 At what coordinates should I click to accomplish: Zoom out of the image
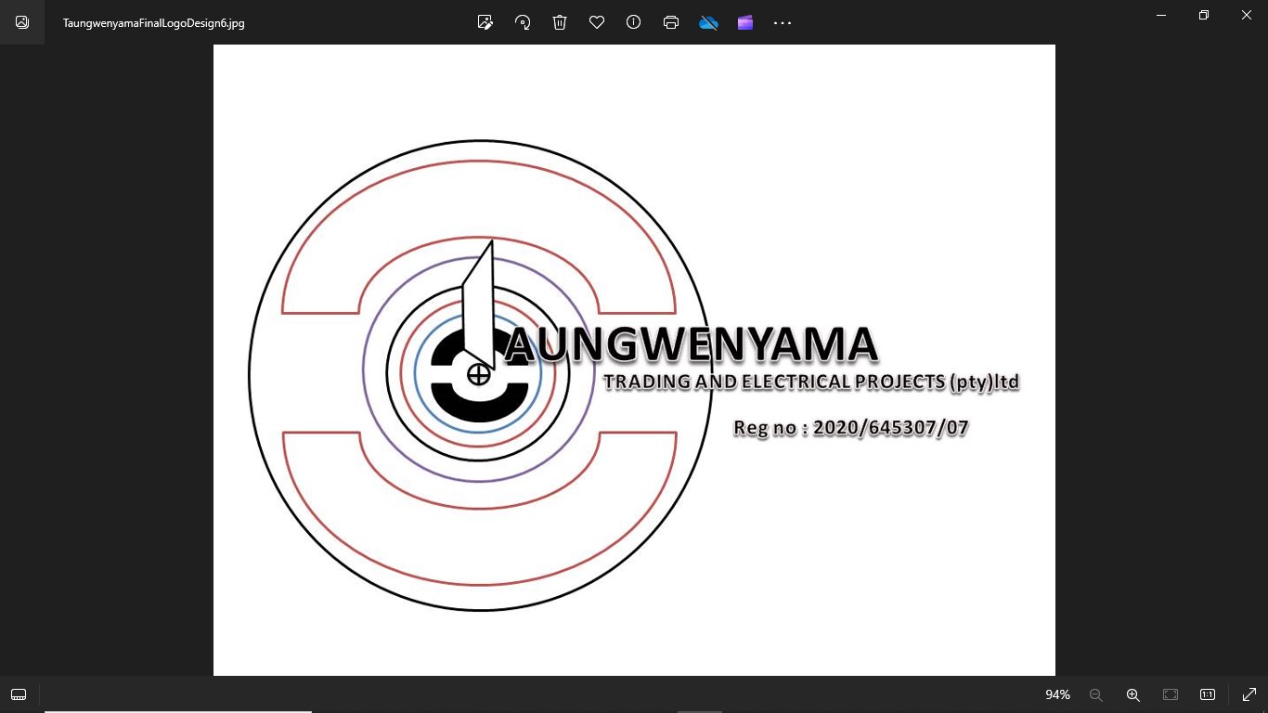pos(1096,694)
